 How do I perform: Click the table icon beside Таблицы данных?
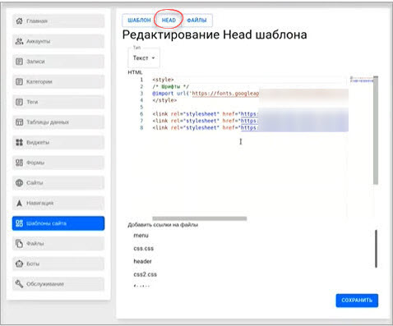19,122
